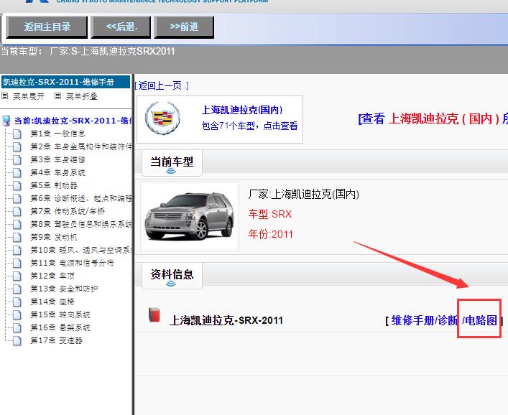The height and width of the screenshot is (415, 508).
Task: Go forward with the >>前进 button
Action: pos(184,27)
